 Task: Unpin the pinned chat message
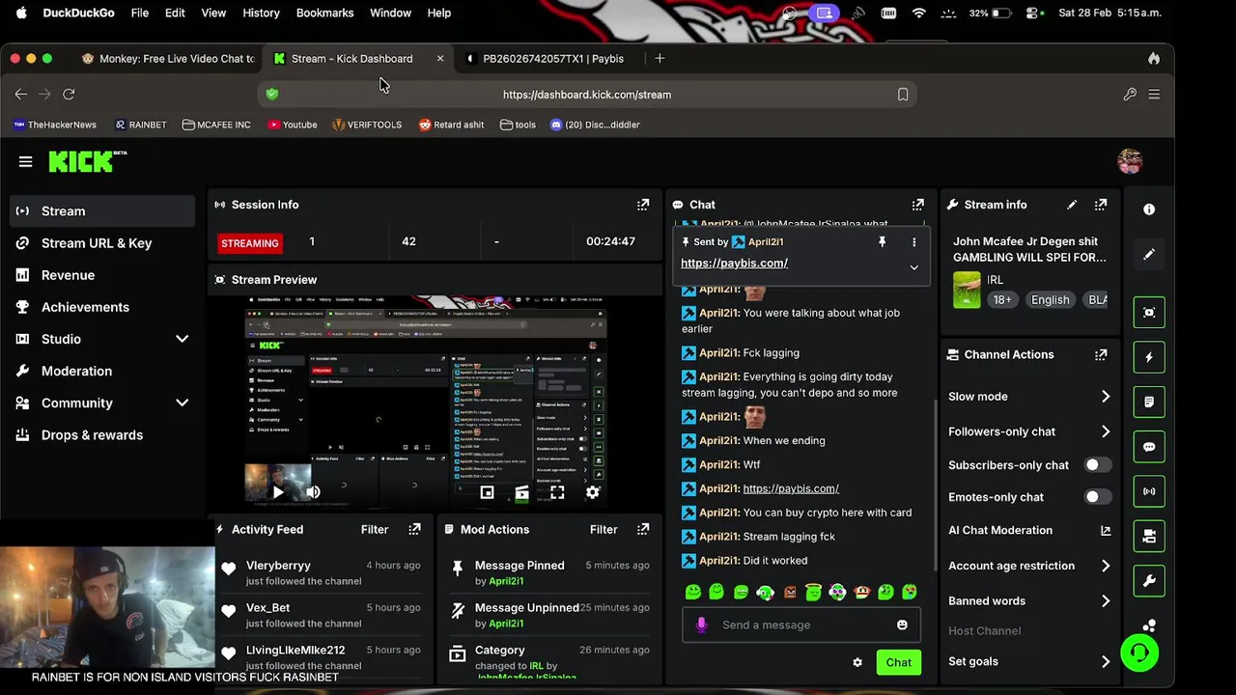point(882,242)
